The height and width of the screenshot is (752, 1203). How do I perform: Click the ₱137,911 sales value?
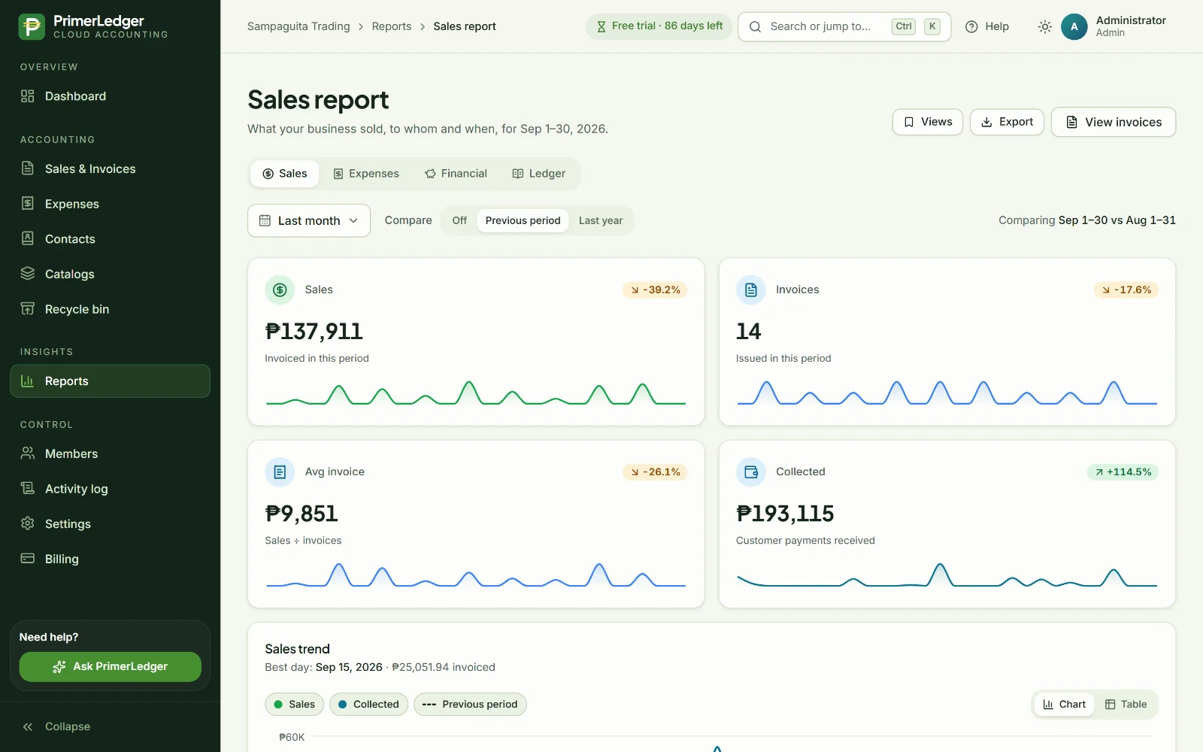click(314, 332)
